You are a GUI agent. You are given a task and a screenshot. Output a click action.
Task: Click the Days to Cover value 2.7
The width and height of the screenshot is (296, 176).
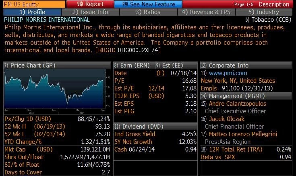pos(106,172)
